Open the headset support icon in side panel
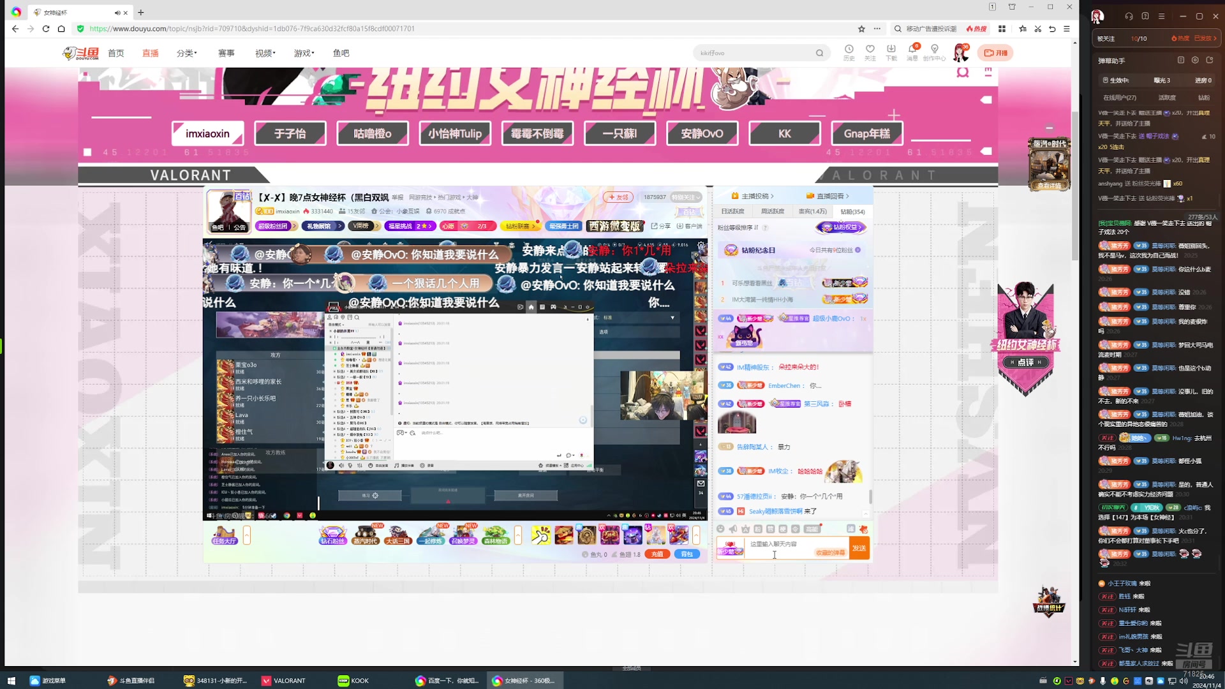The height and width of the screenshot is (689, 1225). (1129, 17)
